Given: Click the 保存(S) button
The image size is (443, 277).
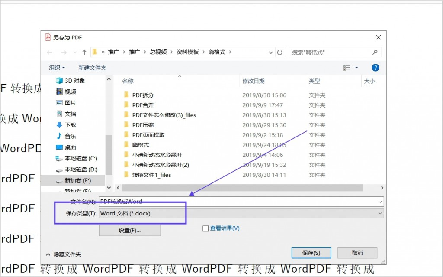Looking at the screenshot, I should pyautogui.click(x=311, y=253).
